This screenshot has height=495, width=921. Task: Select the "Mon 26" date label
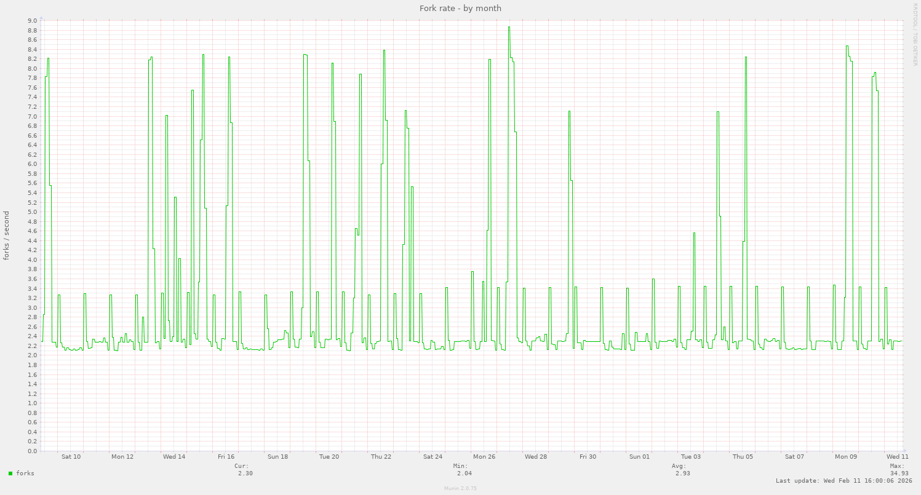click(x=484, y=457)
